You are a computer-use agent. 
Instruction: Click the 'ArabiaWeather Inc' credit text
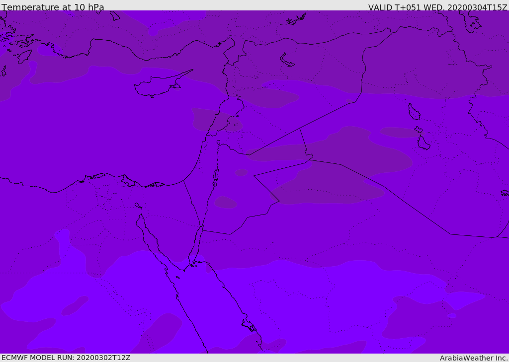click(473, 358)
